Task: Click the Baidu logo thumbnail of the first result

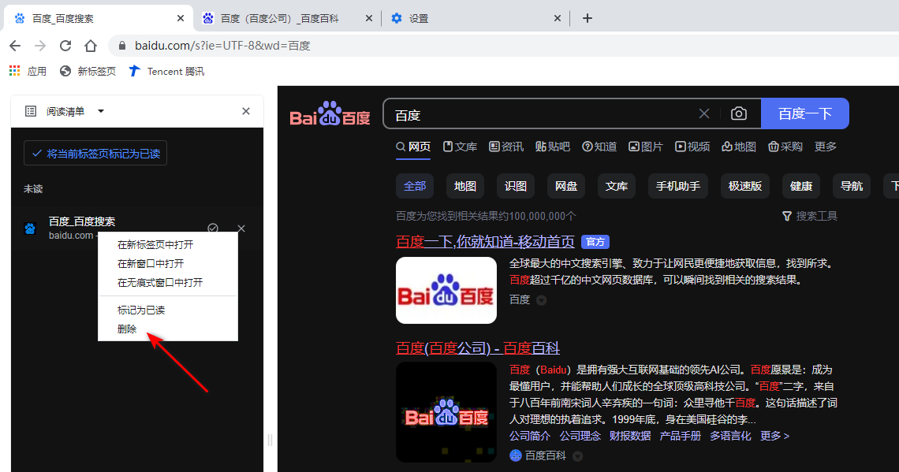Action: tap(446, 291)
